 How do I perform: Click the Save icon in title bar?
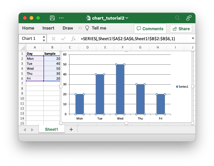coord(52,18)
